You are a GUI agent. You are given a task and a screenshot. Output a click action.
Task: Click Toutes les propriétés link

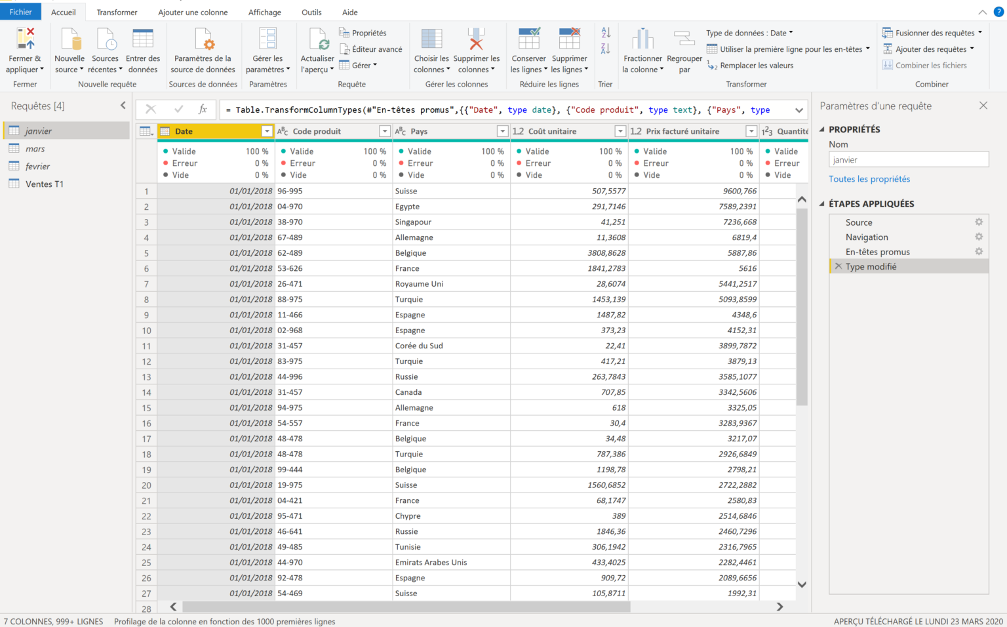tap(869, 179)
